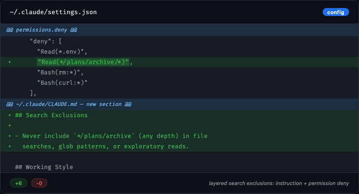This screenshot has height=194, width=359.
Task: Click the permissions.deny hunk header
Action: coord(179,30)
